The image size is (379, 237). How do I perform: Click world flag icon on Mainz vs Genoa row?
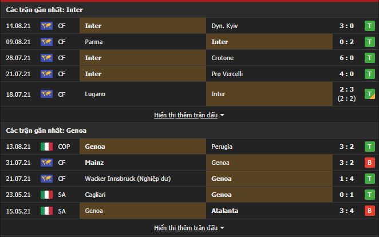46,163
